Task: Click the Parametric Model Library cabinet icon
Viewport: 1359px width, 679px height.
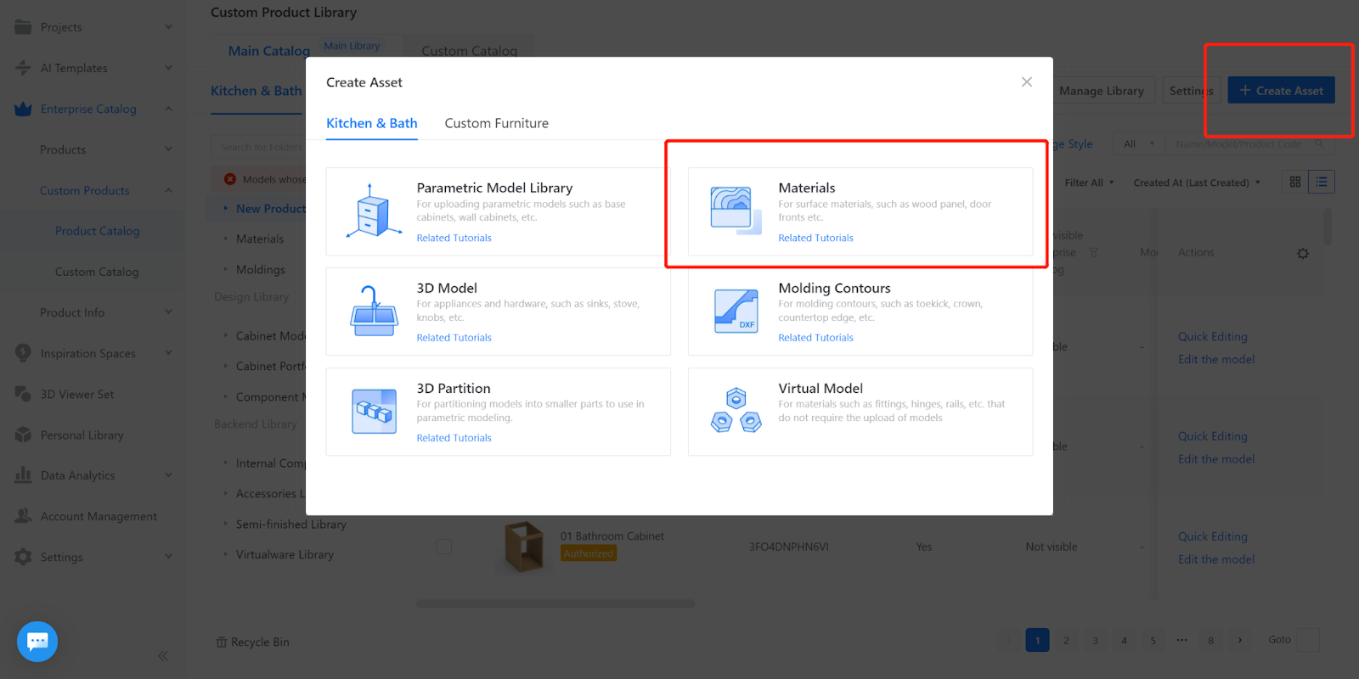Action: [x=374, y=210]
